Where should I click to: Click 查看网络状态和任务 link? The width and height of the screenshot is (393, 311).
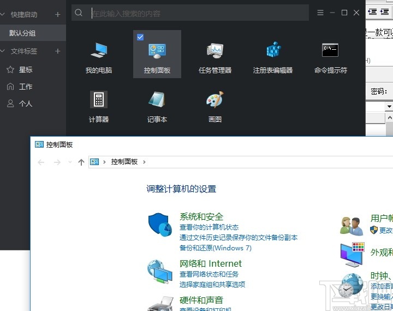209,274
